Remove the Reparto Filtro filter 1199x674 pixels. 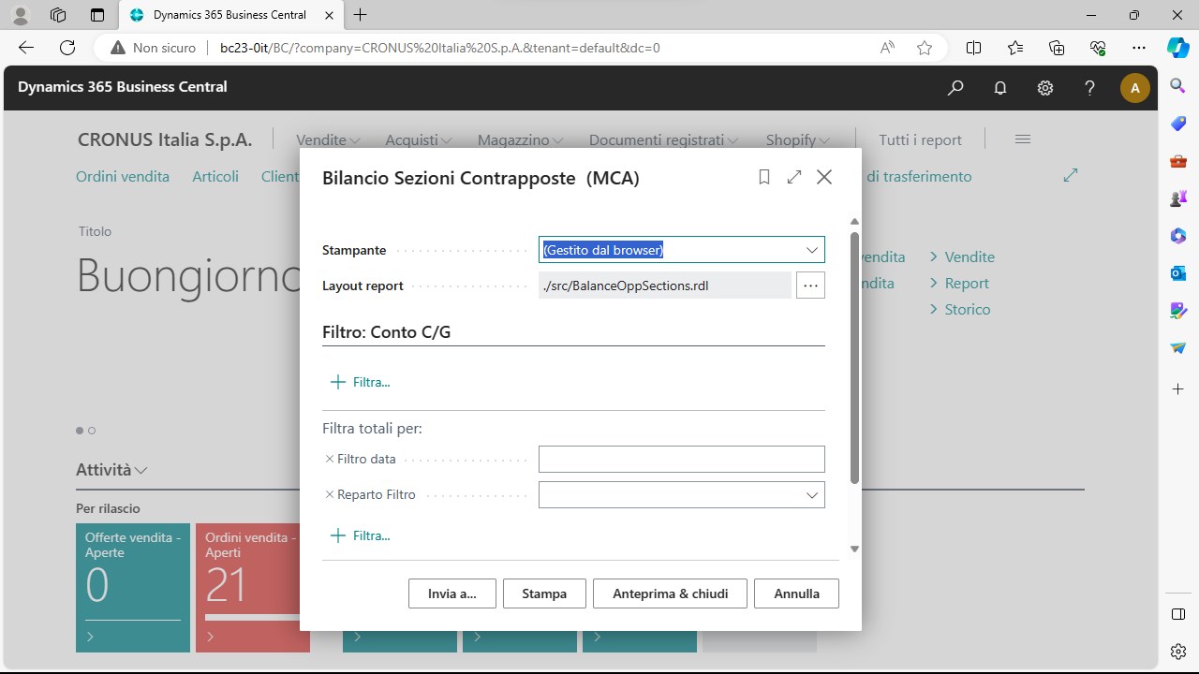pyautogui.click(x=329, y=494)
